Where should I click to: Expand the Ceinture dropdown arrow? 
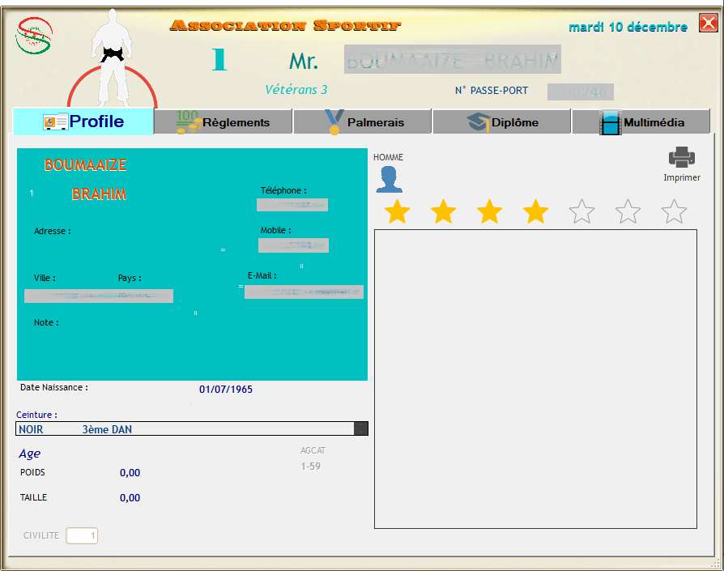361,429
